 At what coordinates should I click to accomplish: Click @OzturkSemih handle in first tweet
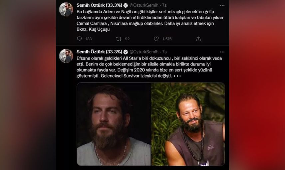click(x=144, y=5)
